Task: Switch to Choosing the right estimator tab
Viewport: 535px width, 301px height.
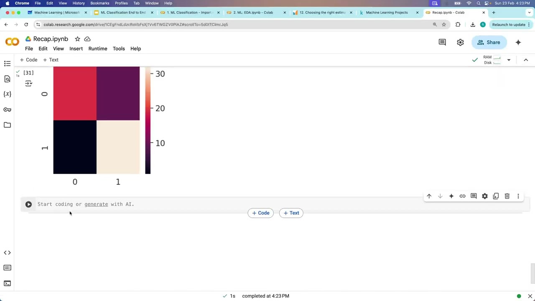Action: coord(323,13)
